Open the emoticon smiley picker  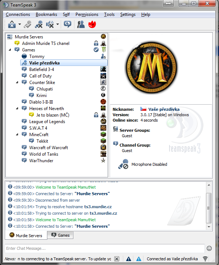click(209, 248)
